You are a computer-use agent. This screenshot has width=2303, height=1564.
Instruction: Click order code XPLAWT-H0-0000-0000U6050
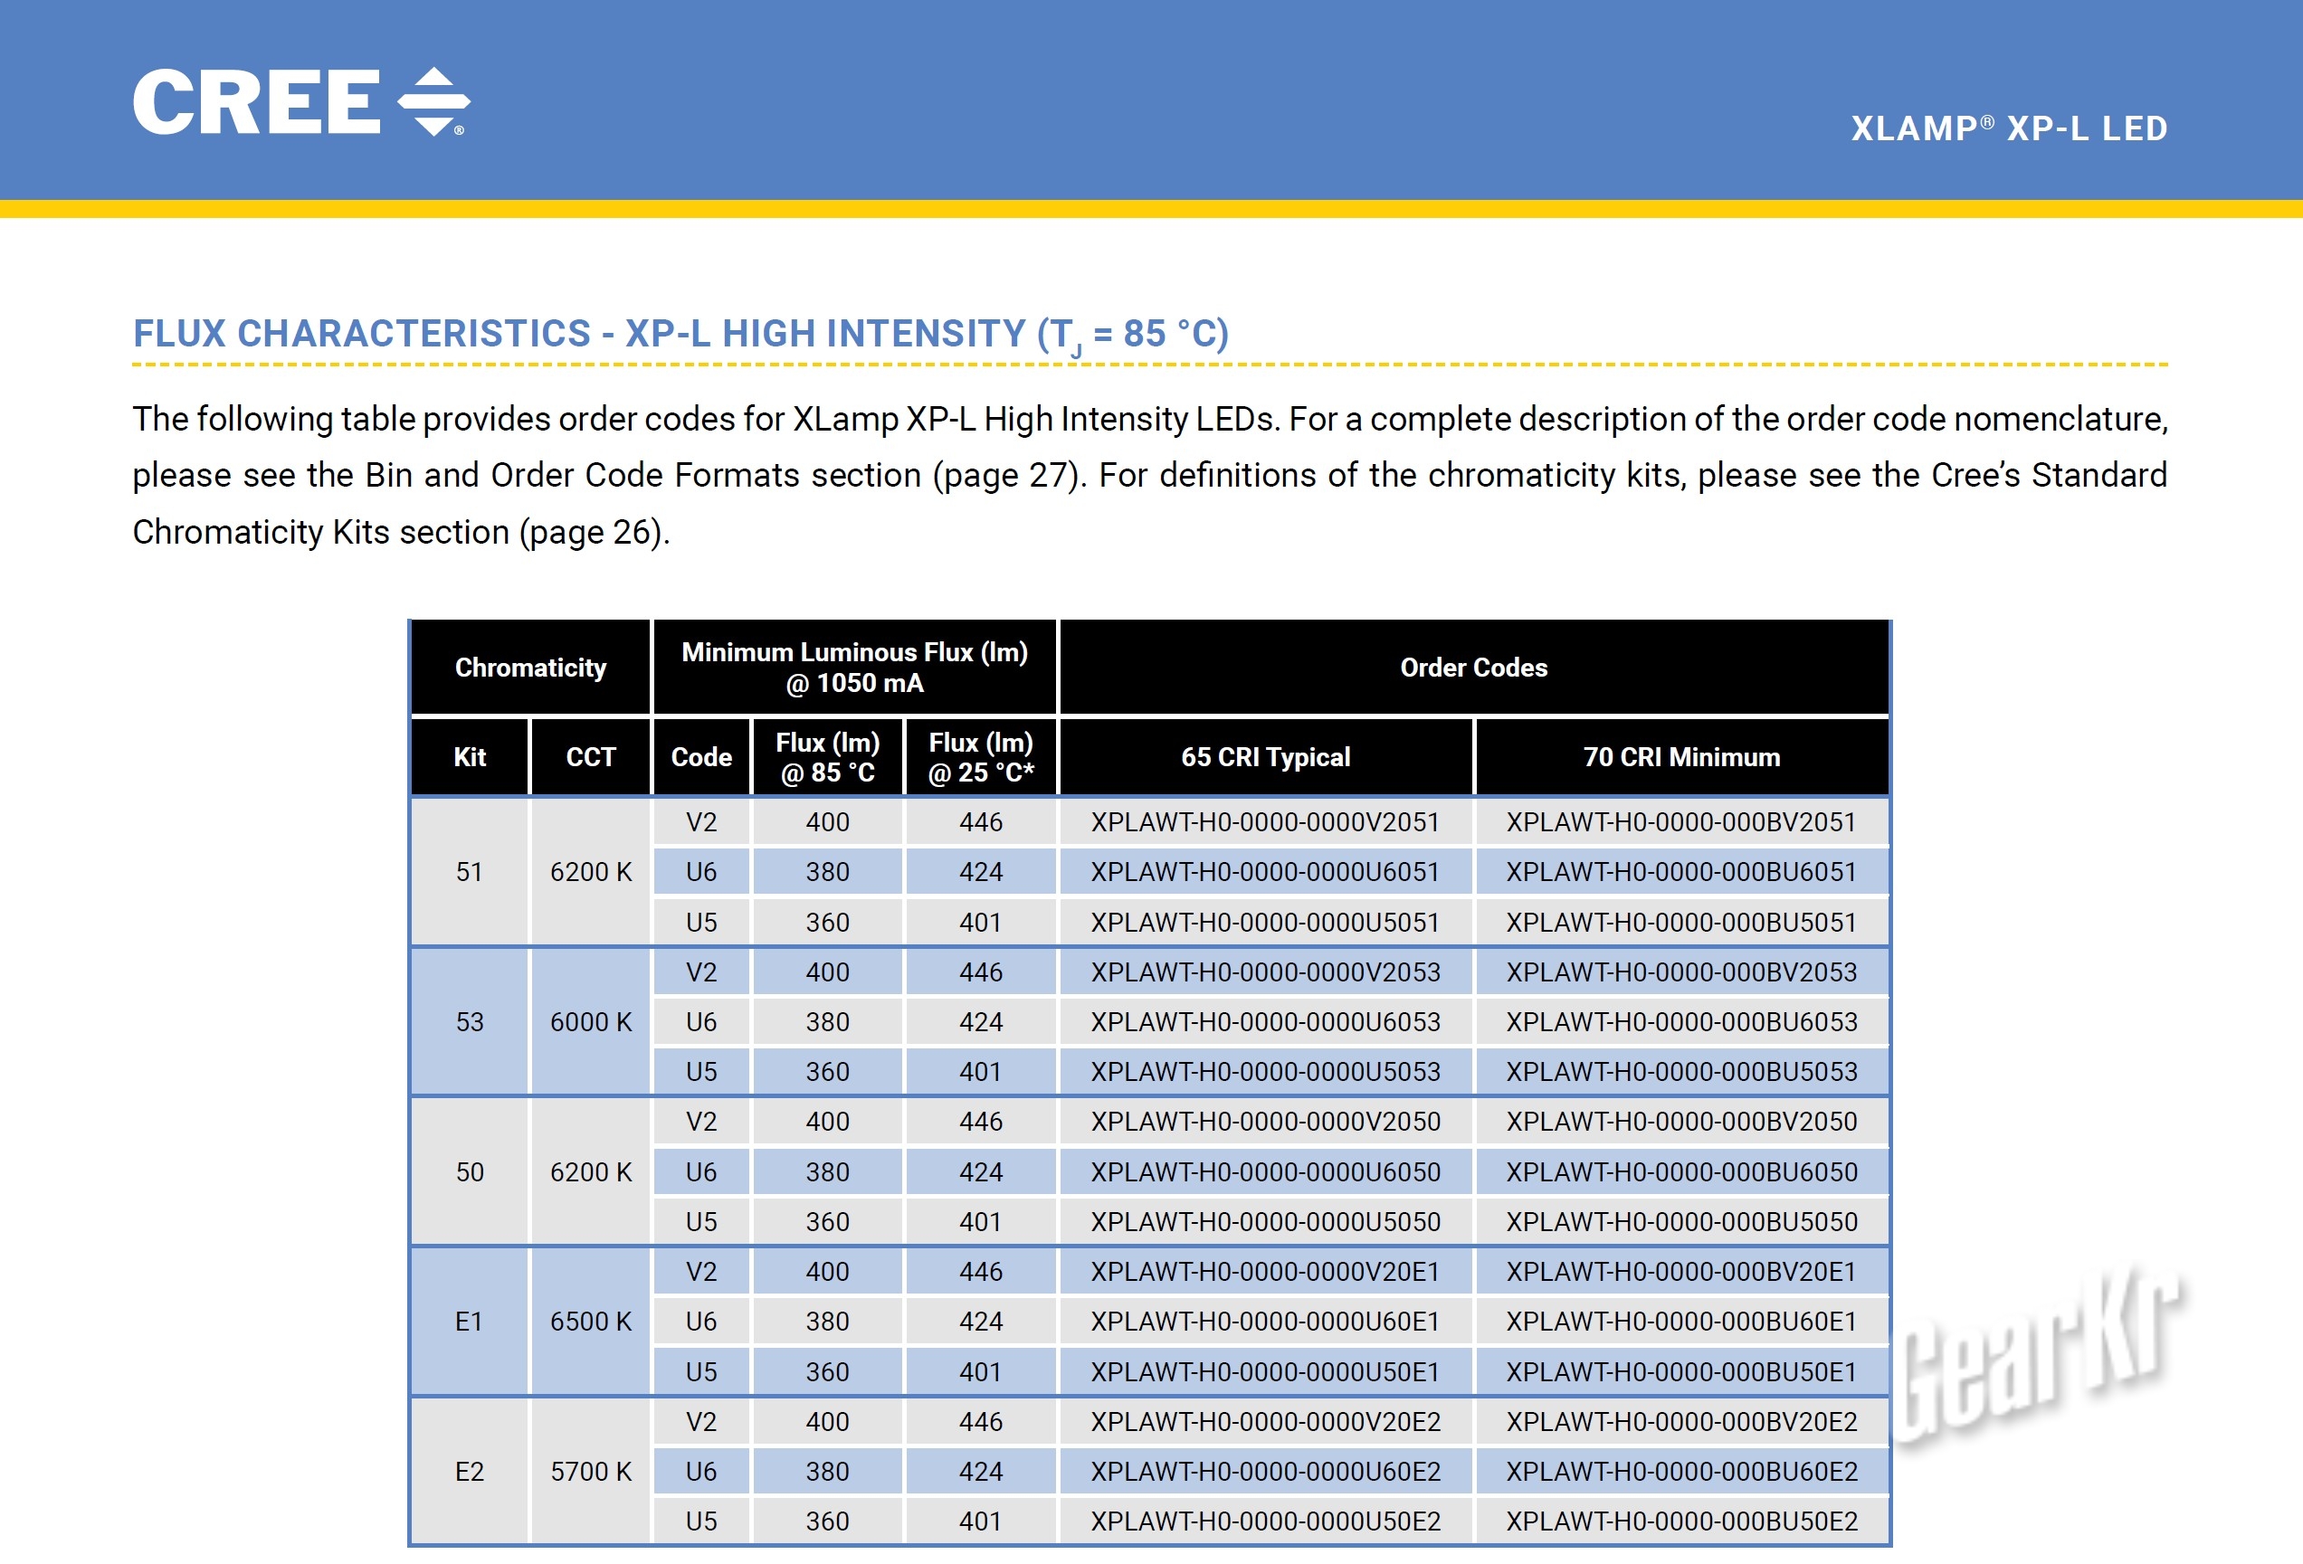point(1265,1171)
